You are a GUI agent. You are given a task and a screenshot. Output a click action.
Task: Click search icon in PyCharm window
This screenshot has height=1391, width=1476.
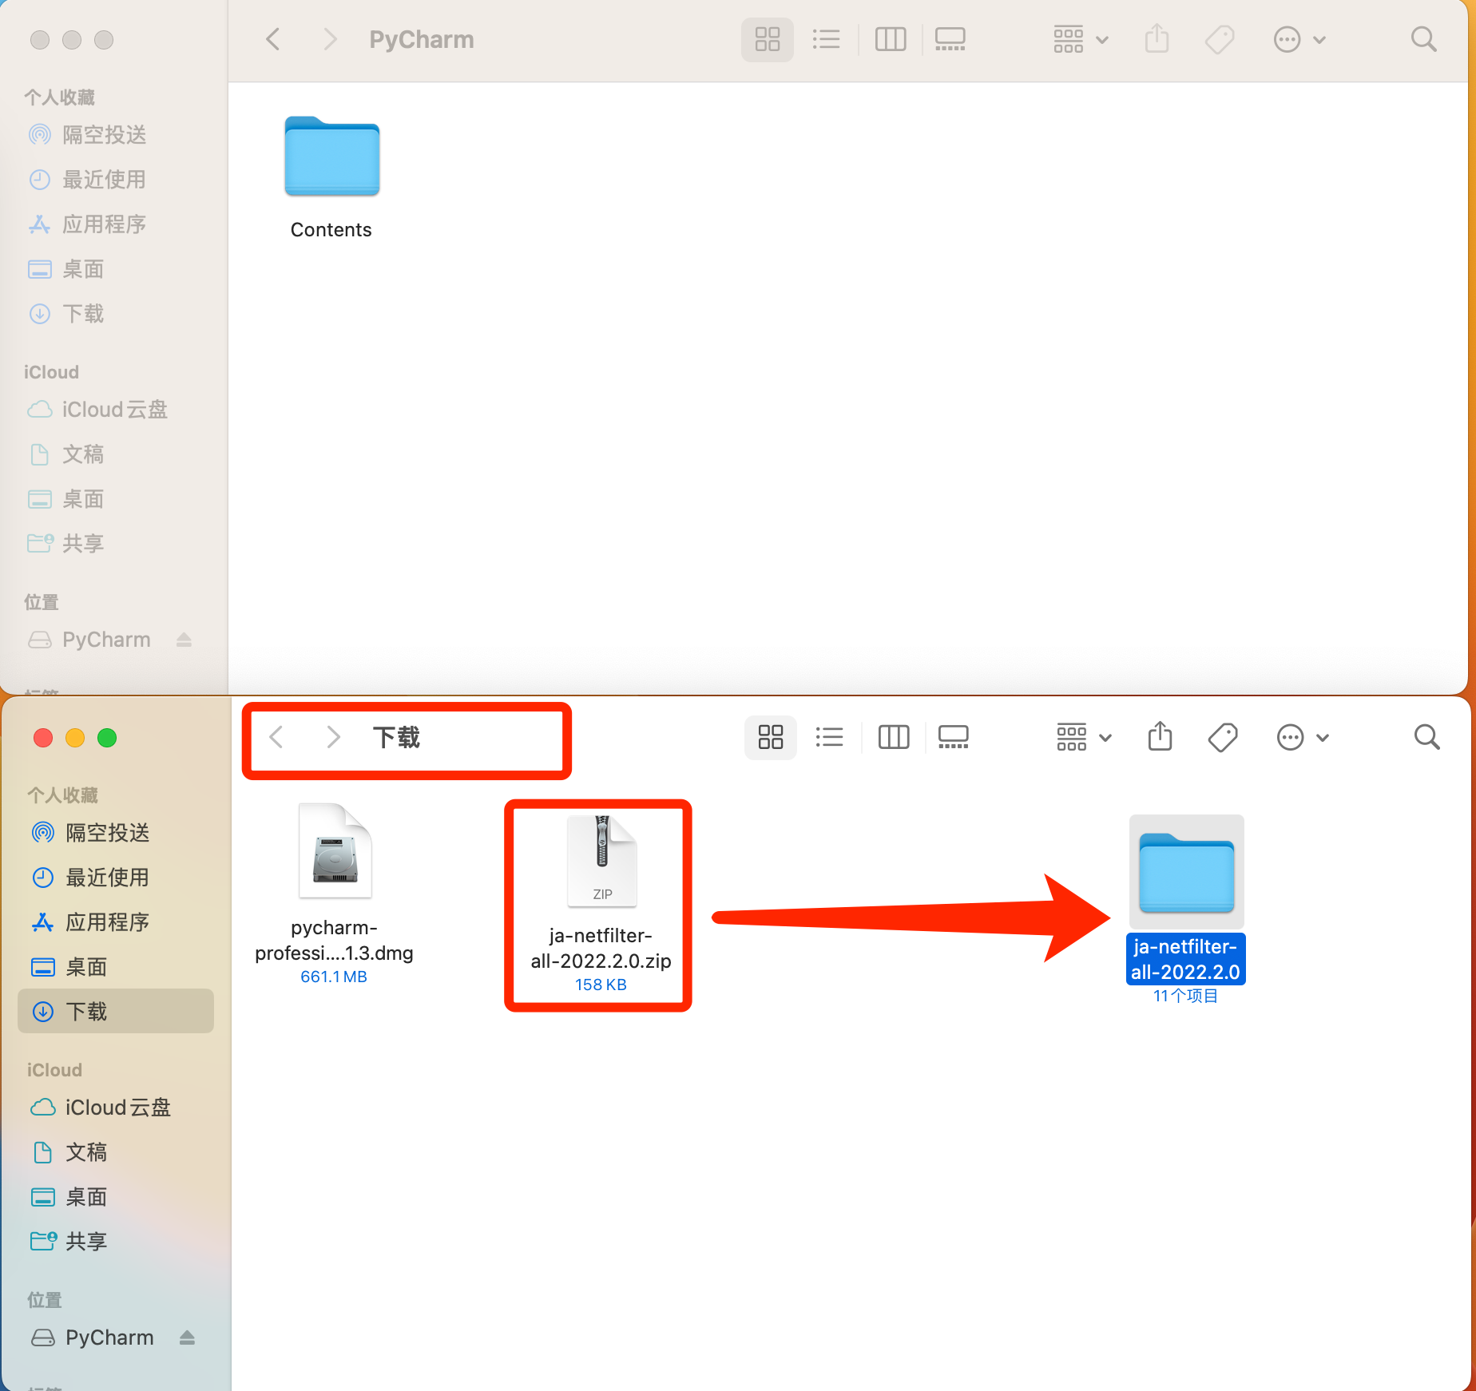click(1423, 39)
